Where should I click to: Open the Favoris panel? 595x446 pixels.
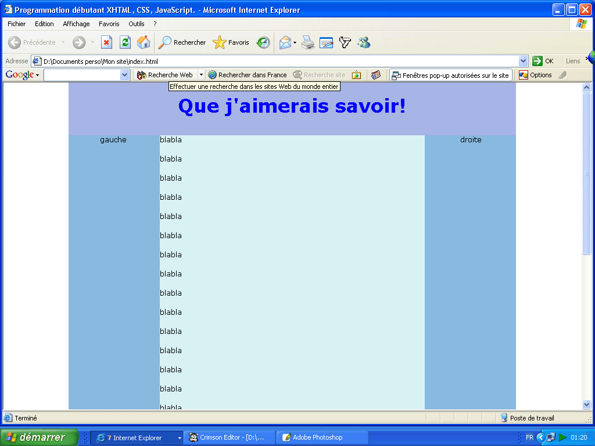tap(230, 42)
